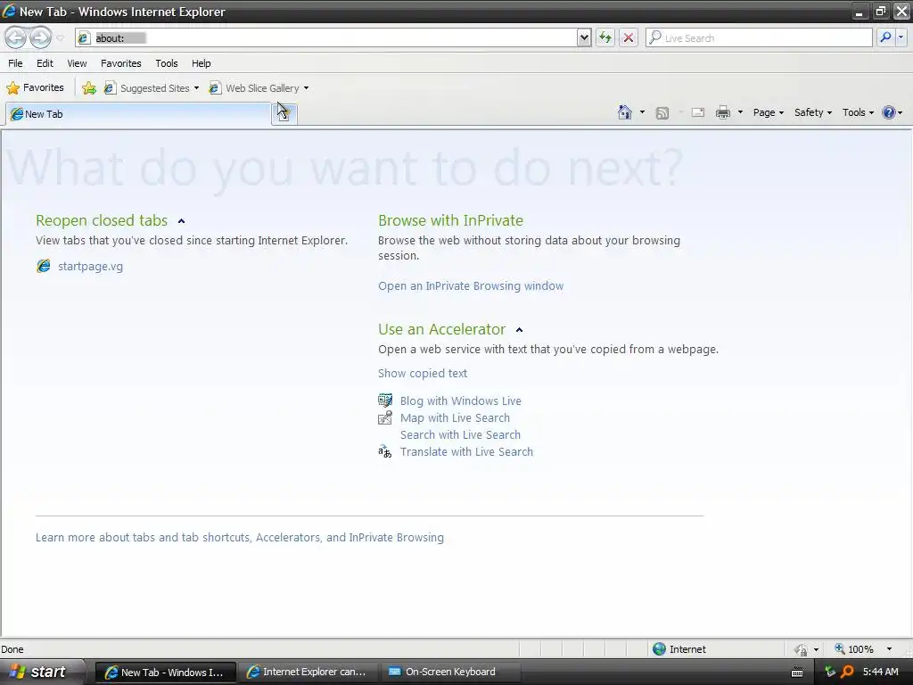Go forward with the Forward arrow button
Screen dimensions: 913x685
coord(40,37)
